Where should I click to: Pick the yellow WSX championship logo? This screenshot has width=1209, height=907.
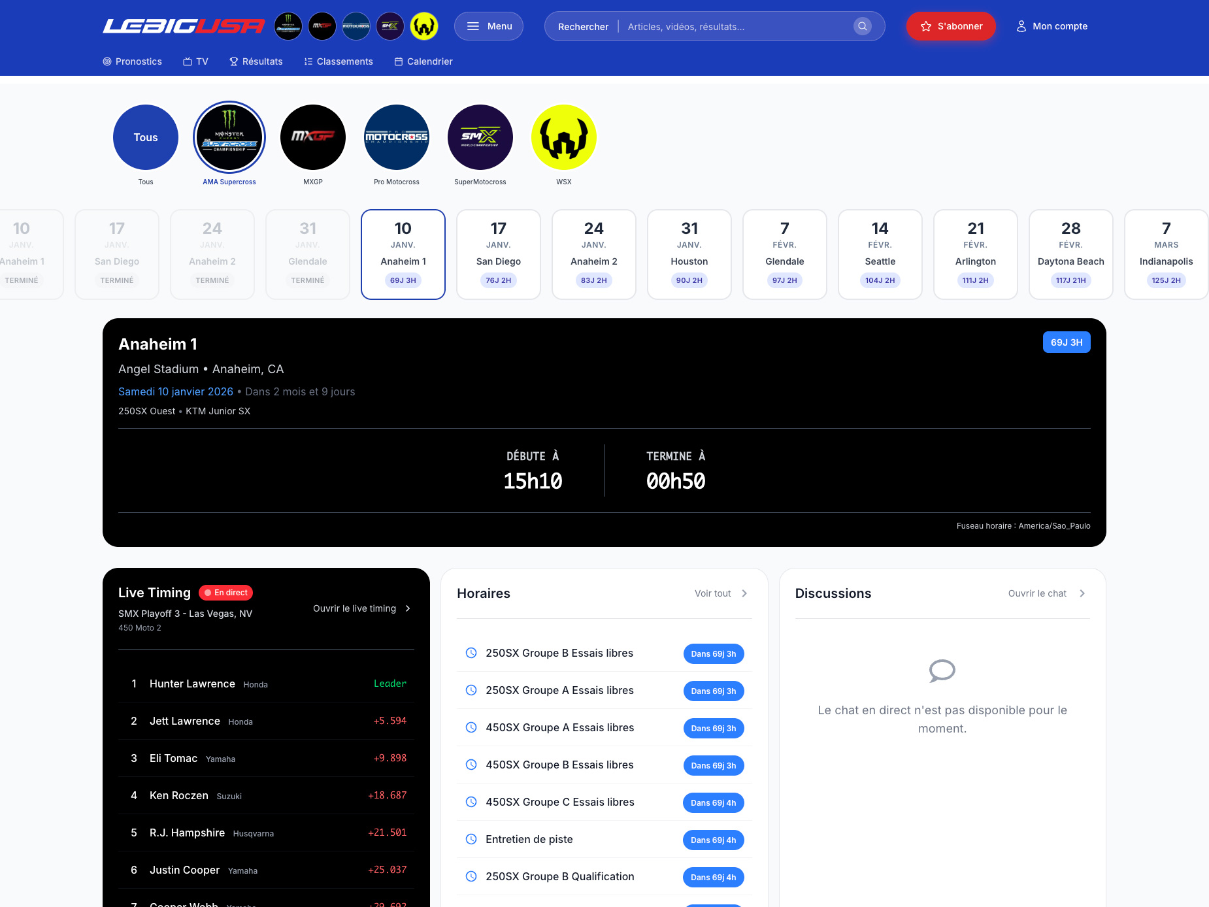pyautogui.click(x=564, y=137)
